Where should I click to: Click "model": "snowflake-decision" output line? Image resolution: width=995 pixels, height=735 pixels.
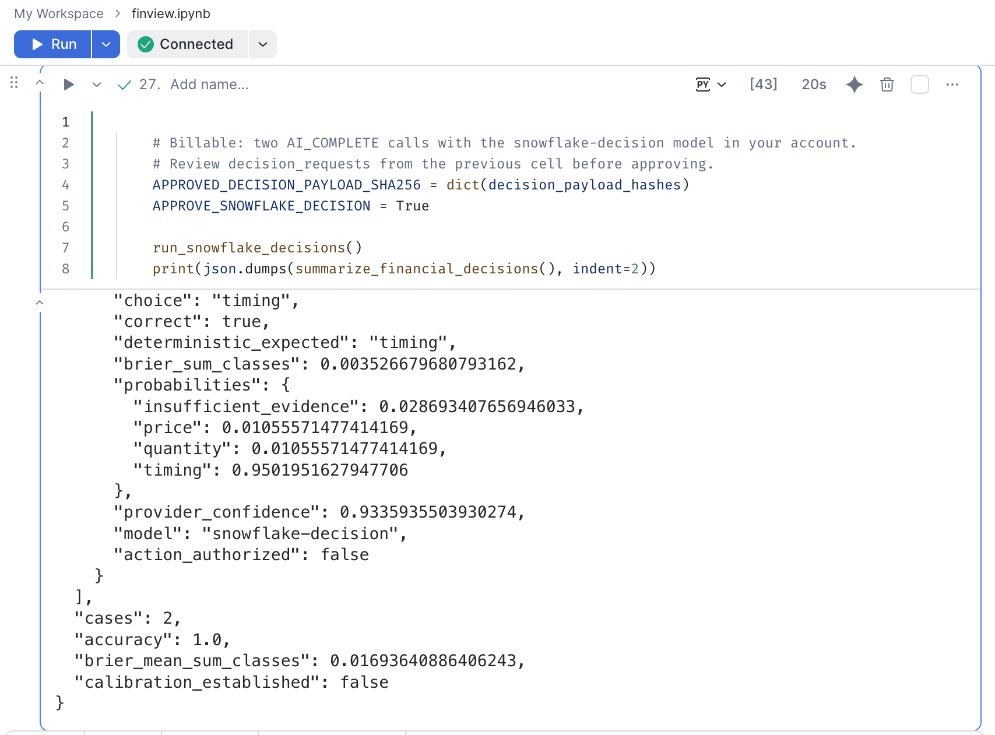(260, 533)
